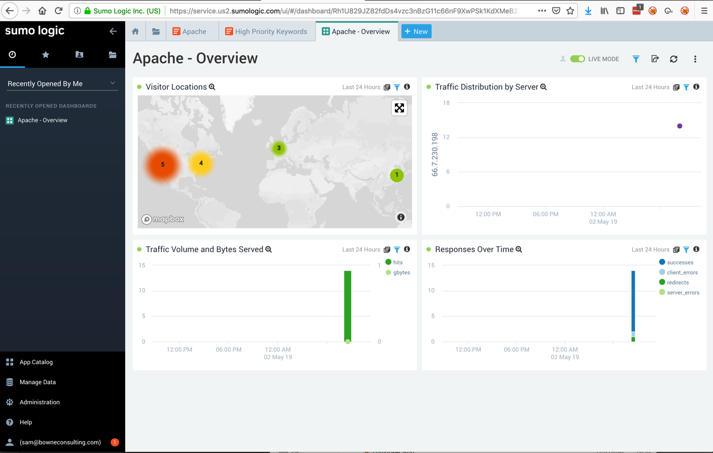Expand the Recently Opened By Me dropdown

tap(62, 84)
